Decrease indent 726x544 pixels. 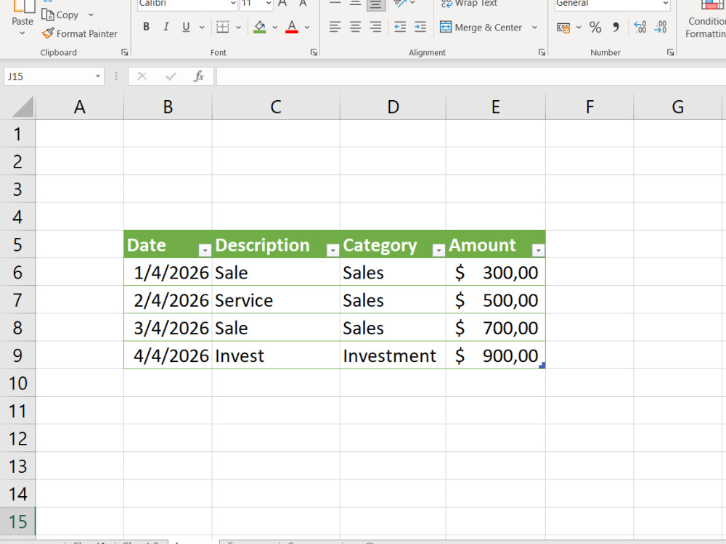[x=400, y=27]
